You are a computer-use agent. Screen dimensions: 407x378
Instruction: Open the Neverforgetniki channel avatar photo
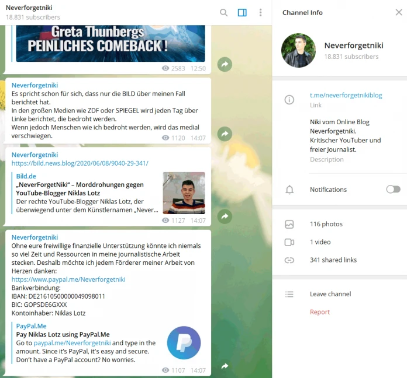[x=298, y=50]
